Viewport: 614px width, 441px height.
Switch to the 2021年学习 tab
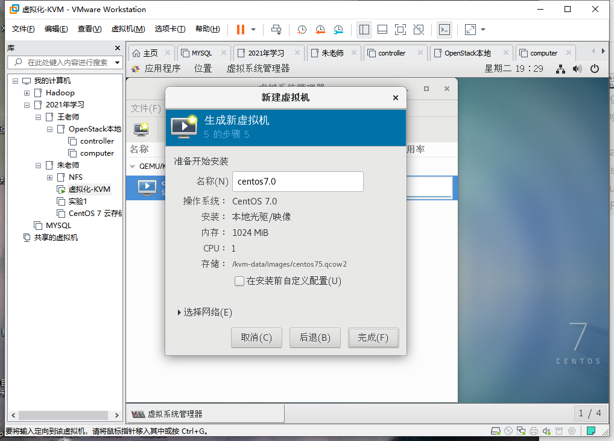click(266, 53)
